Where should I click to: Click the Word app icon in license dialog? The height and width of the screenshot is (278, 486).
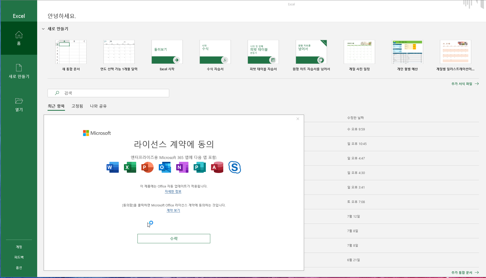pyautogui.click(x=113, y=167)
